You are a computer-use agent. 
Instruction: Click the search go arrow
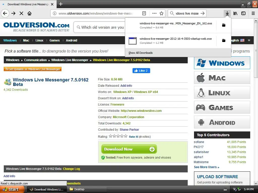tap(203, 13)
